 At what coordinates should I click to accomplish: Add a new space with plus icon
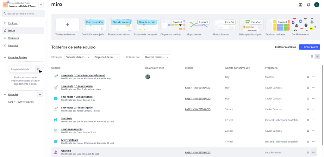click(x=40, y=94)
